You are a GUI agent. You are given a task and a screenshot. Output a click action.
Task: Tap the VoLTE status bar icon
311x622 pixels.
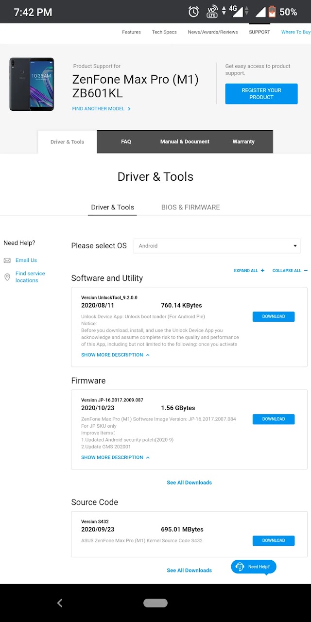(x=212, y=12)
